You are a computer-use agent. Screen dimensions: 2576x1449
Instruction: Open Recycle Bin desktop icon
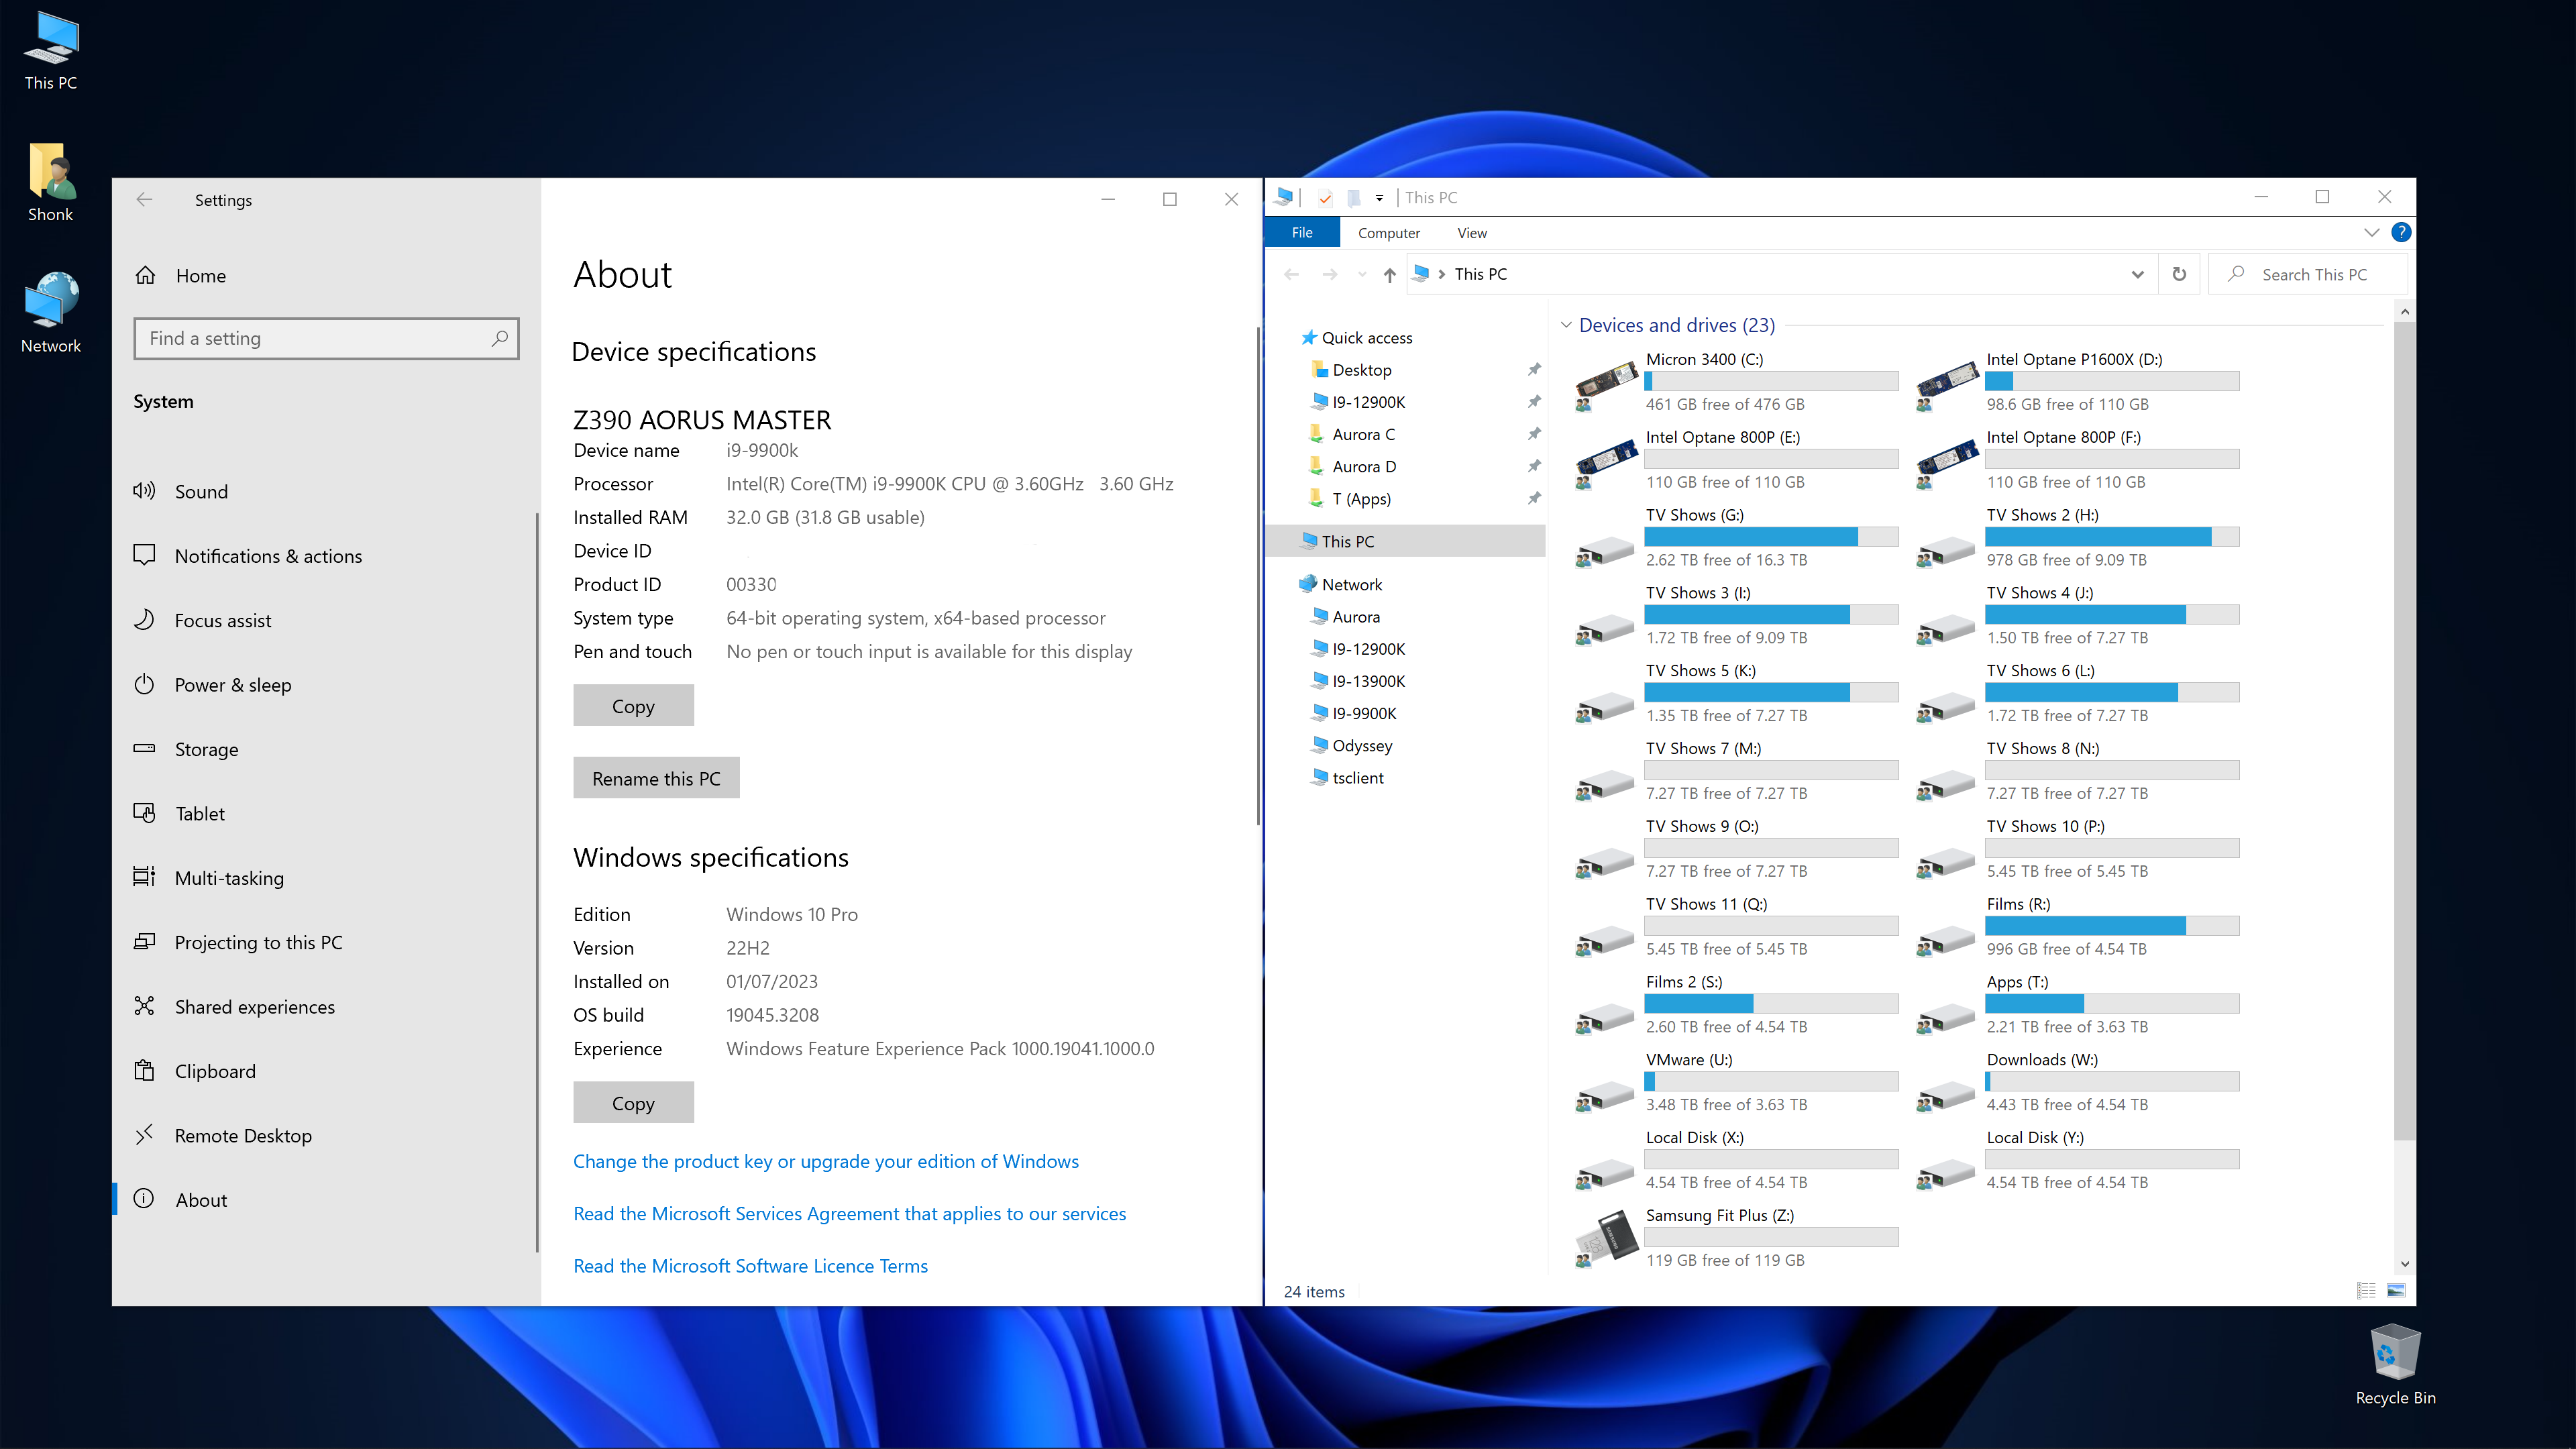2395,1365
